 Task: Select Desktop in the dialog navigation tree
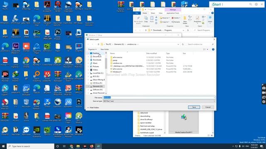coord(96,53)
